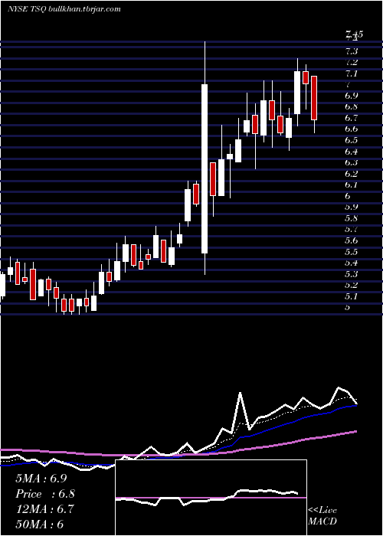Viewport: 383px width, 536px height.
Task: Click the 6.7 price axis label
Action: 352,118
